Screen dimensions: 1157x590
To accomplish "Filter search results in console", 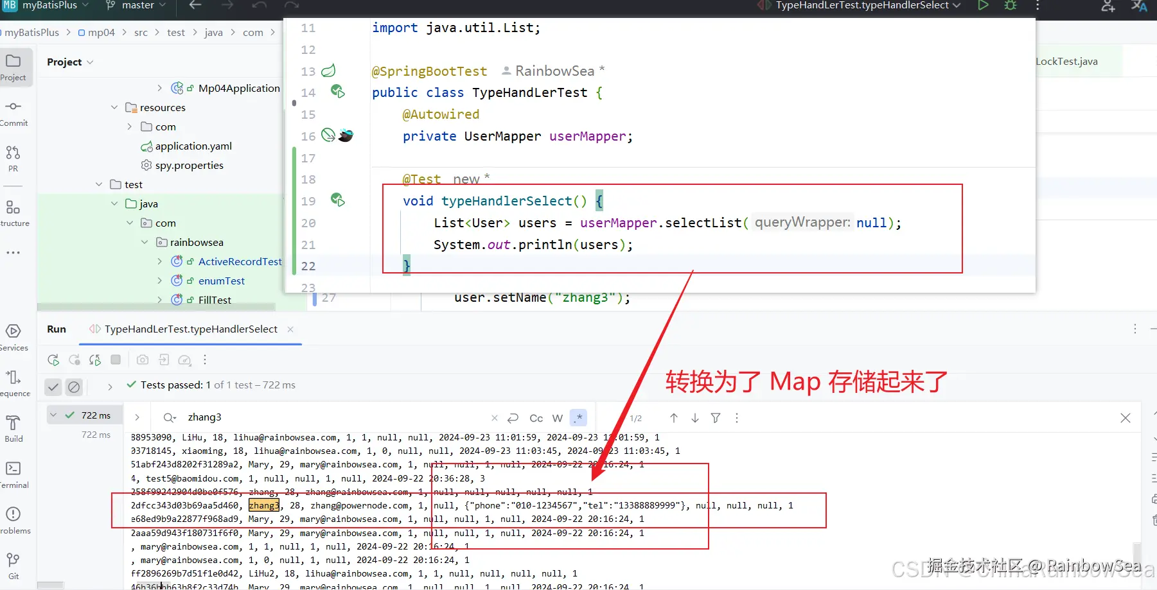I will point(716,418).
